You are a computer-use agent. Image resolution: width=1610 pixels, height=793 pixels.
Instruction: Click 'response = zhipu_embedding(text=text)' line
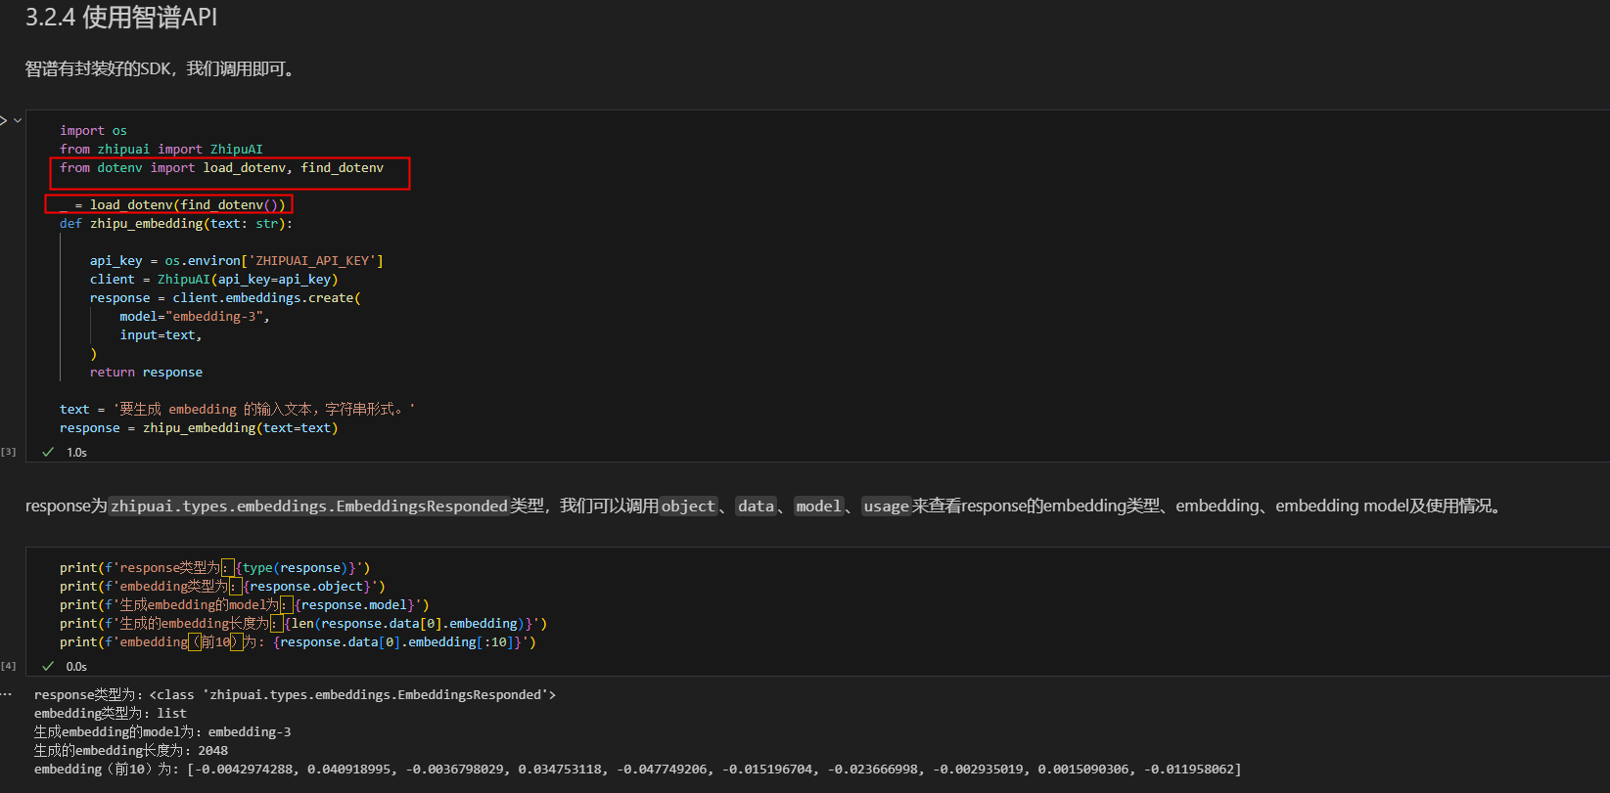[x=199, y=428]
